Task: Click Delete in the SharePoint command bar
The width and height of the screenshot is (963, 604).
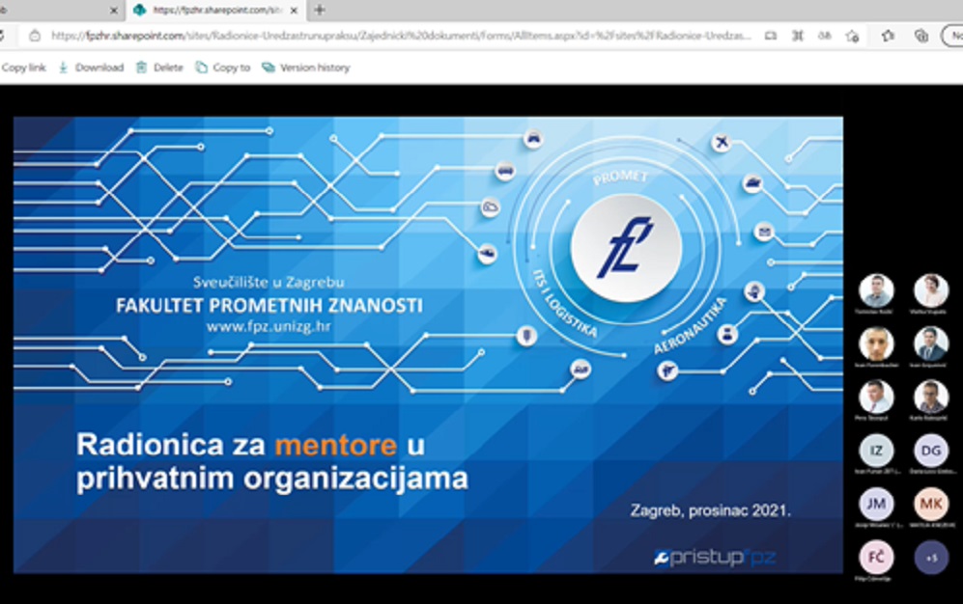Action: (159, 68)
